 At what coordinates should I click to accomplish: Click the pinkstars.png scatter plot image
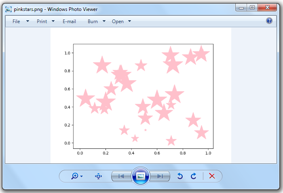click(141, 95)
